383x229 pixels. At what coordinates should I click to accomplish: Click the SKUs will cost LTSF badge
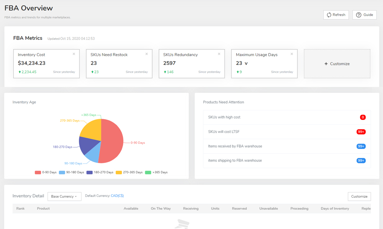[x=361, y=132]
